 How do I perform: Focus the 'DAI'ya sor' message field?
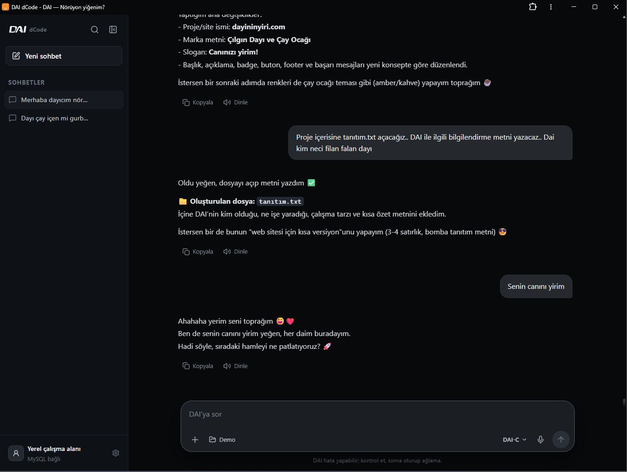pos(377,414)
